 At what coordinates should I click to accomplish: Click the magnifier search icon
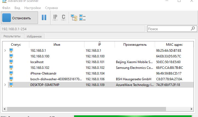pos(193,29)
